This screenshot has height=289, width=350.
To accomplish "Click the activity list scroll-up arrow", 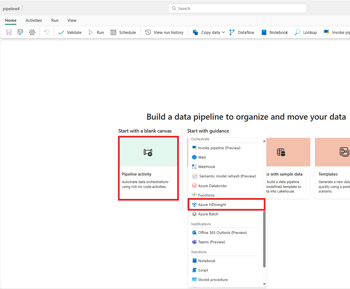I will tap(264, 141).
